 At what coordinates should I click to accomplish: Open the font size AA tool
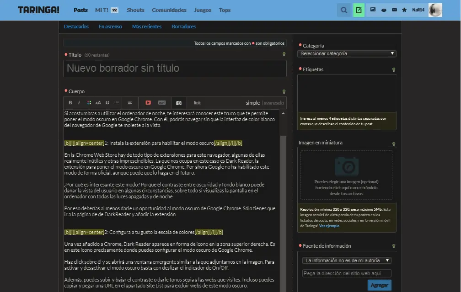click(x=98, y=102)
